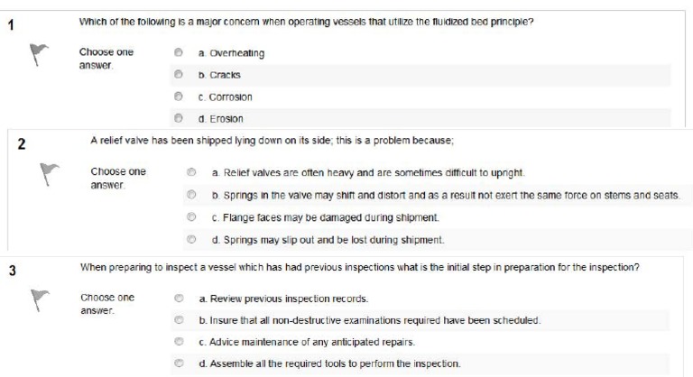The width and height of the screenshot is (693, 377).
Task: Select 'Assemble all the required tools' option
Action: pos(179,363)
